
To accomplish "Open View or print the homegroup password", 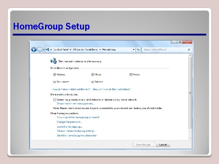I will [78, 118].
